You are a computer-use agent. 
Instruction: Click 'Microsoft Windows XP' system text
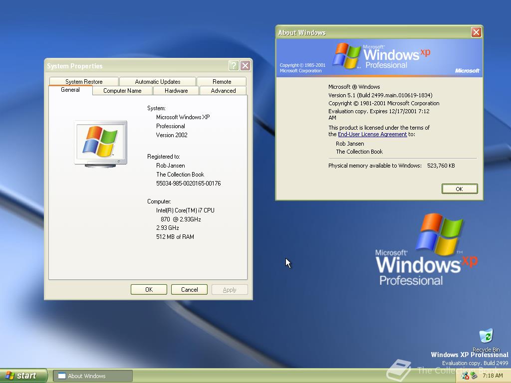[183, 117]
